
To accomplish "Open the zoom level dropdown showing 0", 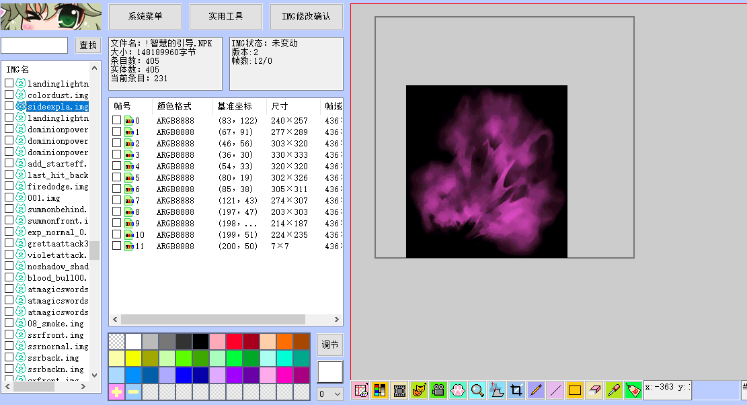I will (x=329, y=394).
